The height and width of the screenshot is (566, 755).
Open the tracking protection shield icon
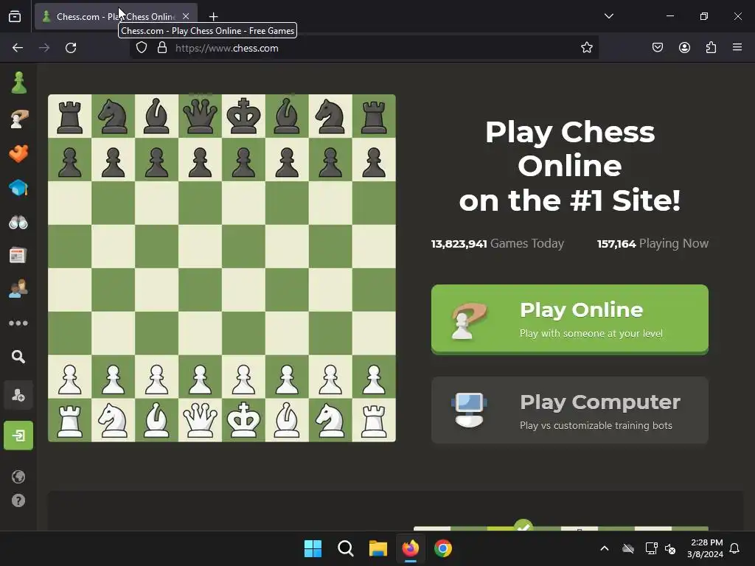[142, 48]
